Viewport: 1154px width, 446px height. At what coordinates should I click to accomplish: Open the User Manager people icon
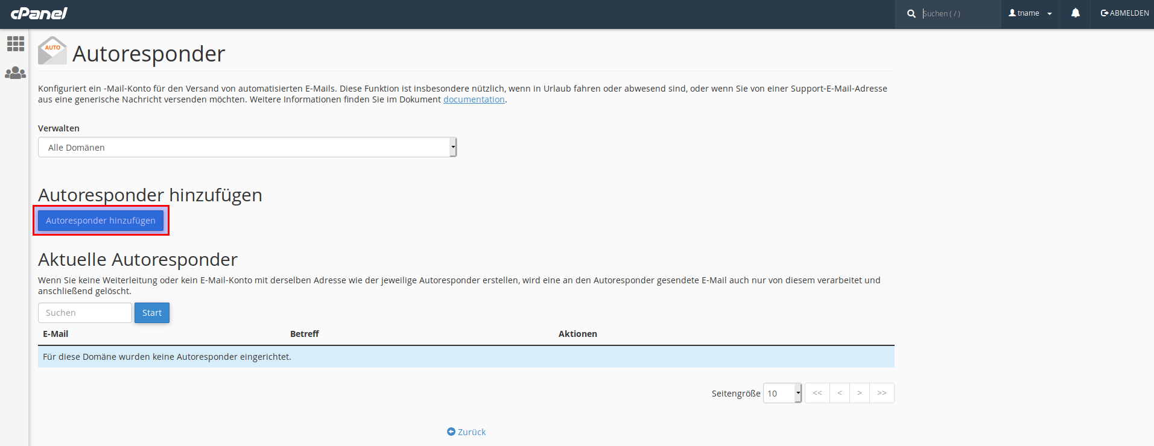[x=15, y=73]
